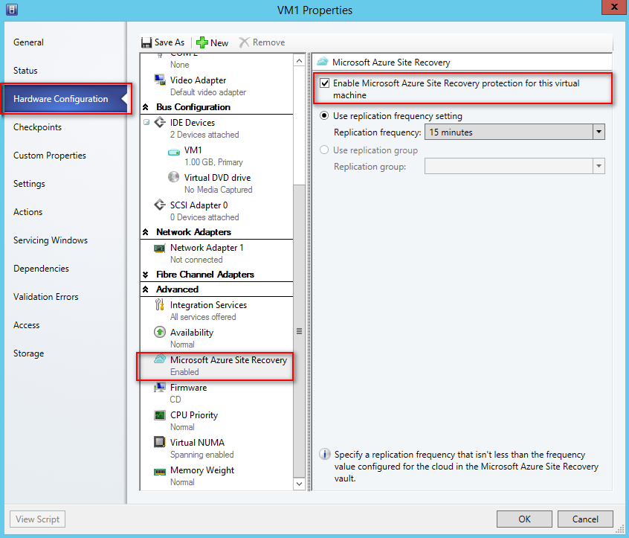629x538 pixels.
Task: Click the VM1 Properties window title icon
Action: point(12,10)
